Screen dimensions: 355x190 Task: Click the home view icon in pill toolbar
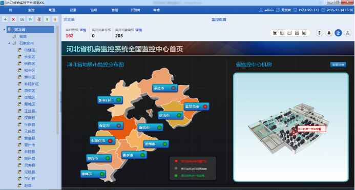pos(275,33)
